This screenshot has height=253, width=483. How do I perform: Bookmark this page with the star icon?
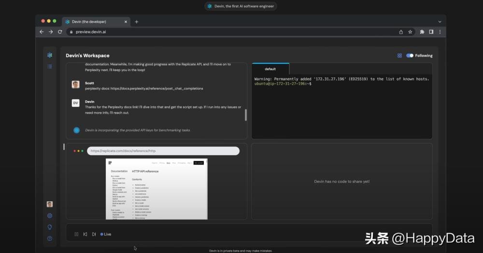(x=410, y=32)
